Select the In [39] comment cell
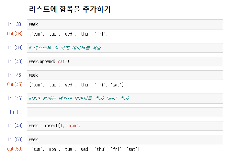This screenshot has width=227, height=157. 125,48
